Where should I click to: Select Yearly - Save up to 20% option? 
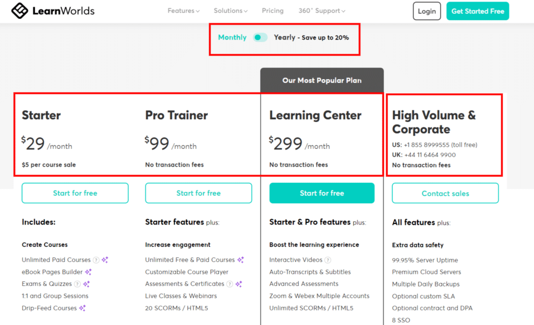tap(312, 37)
